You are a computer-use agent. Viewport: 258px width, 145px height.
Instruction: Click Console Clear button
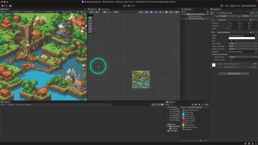(3, 105)
